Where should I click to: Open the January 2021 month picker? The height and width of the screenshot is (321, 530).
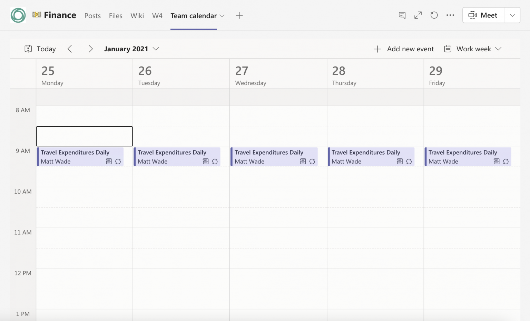pos(156,49)
